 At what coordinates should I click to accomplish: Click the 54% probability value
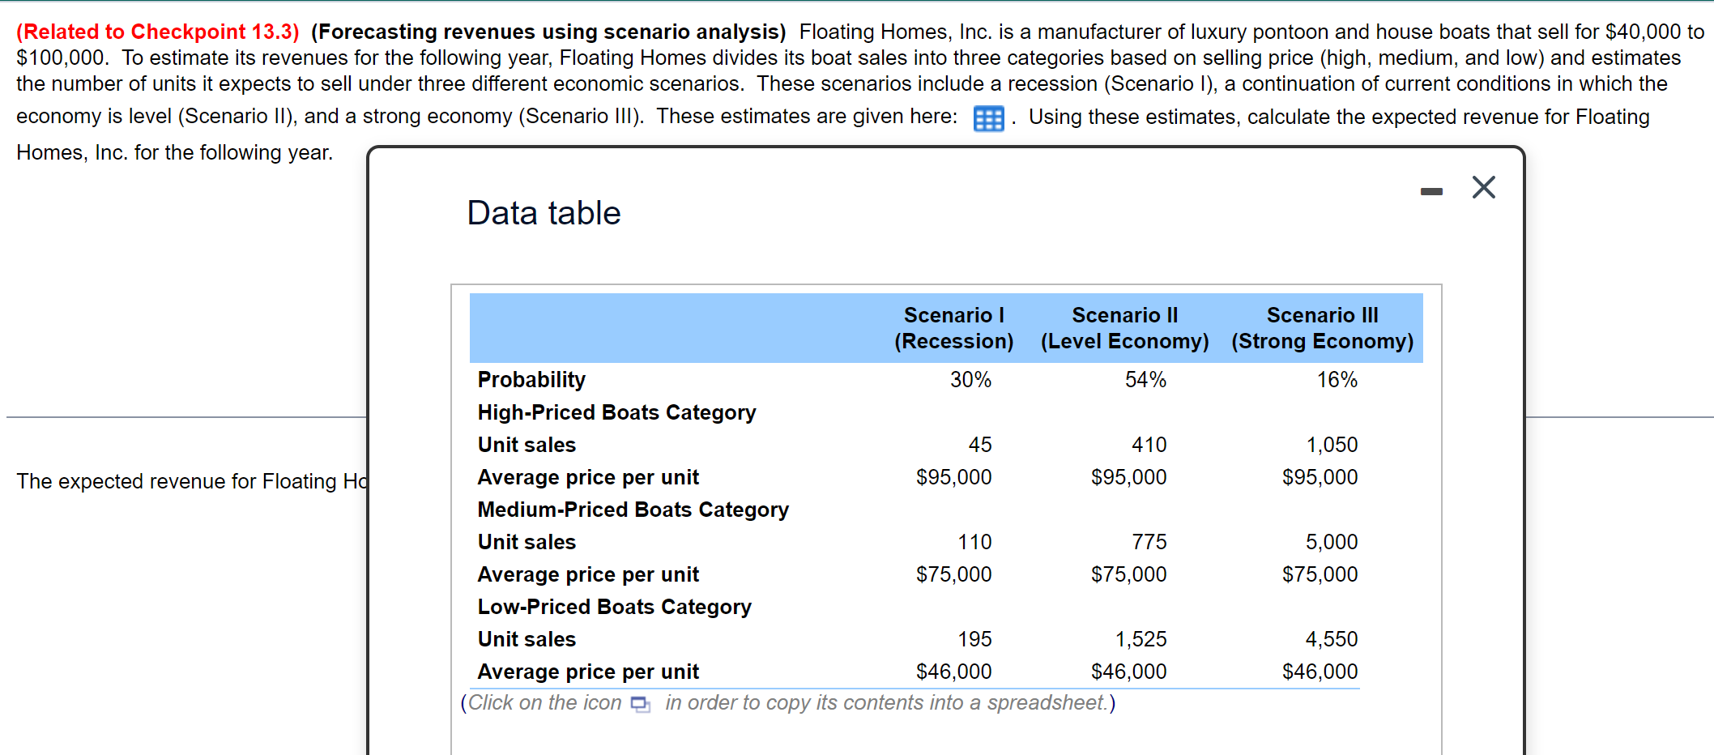coord(1145,380)
